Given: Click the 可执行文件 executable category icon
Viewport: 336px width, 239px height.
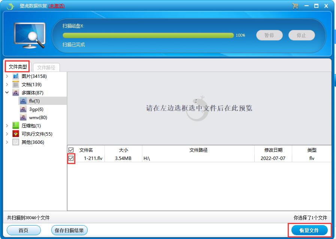Looking at the screenshot, I should [15, 134].
